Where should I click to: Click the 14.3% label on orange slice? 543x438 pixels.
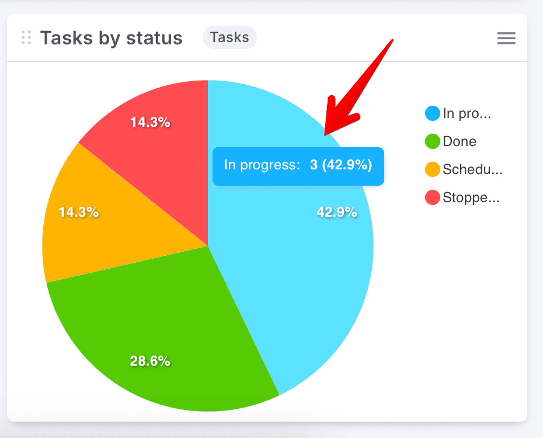coord(79,213)
